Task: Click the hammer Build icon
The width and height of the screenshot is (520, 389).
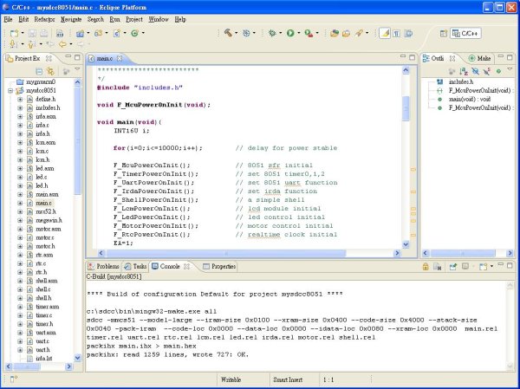Action: [228, 33]
